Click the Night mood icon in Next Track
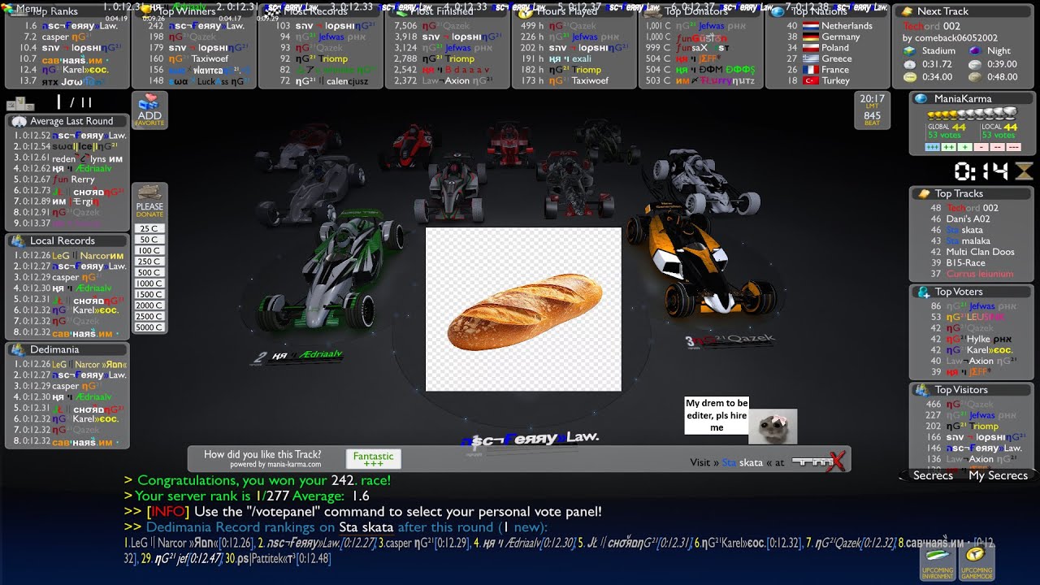 click(x=974, y=50)
